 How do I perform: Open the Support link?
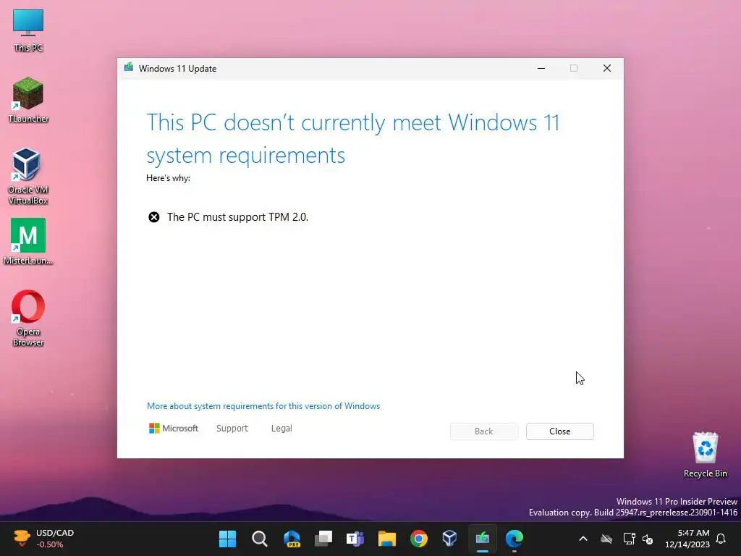pyautogui.click(x=232, y=429)
